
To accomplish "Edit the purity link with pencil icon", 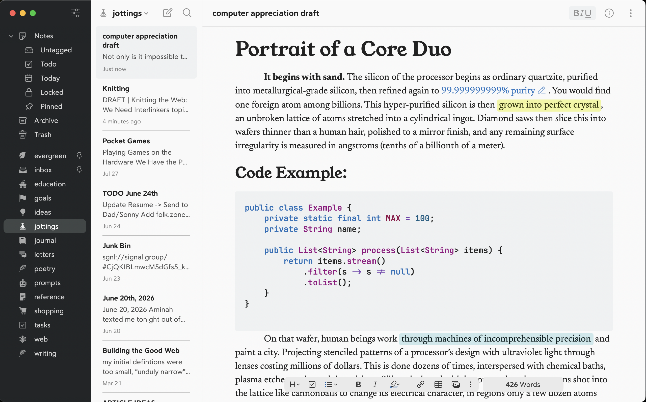I will [x=541, y=90].
